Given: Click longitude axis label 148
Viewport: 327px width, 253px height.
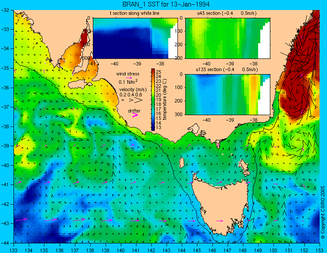Looking at the screenshot, I should (x=243, y=250).
